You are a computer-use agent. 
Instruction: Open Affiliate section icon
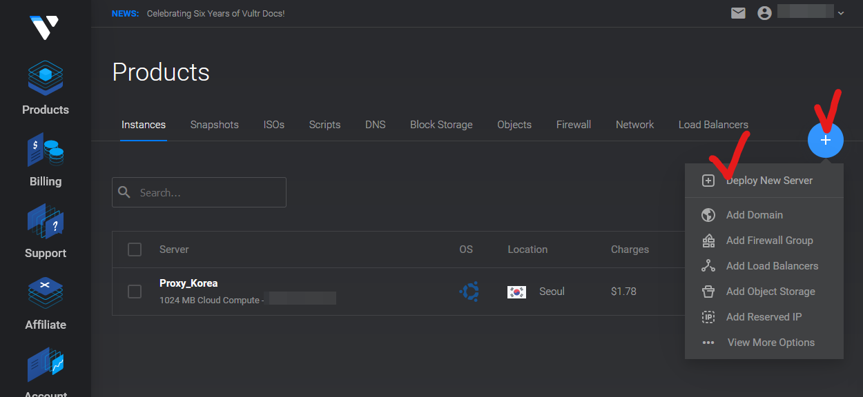pyautogui.click(x=46, y=293)
